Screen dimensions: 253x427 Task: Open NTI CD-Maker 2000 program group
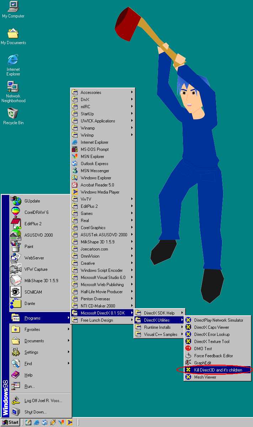coord(103,306)
